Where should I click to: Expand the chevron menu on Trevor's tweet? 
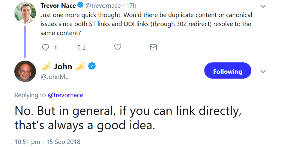[x=263, y=6]
